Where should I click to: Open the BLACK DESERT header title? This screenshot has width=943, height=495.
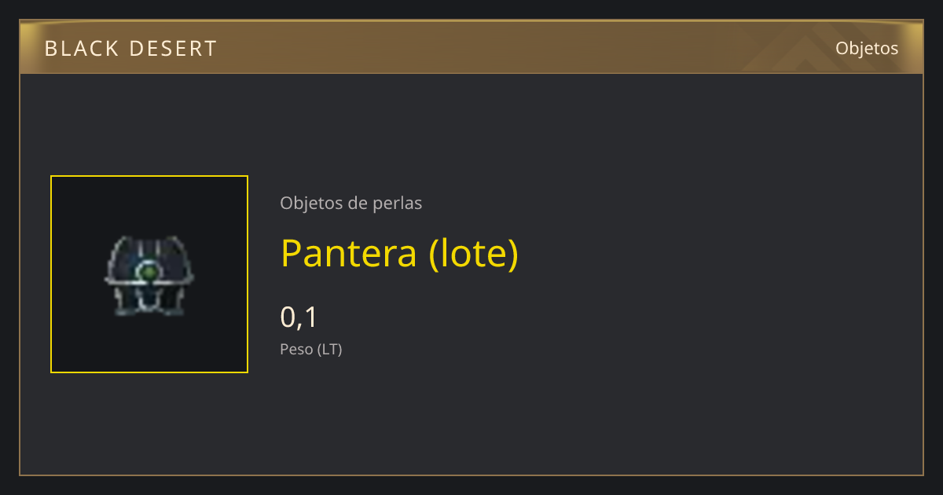[130, 49]
